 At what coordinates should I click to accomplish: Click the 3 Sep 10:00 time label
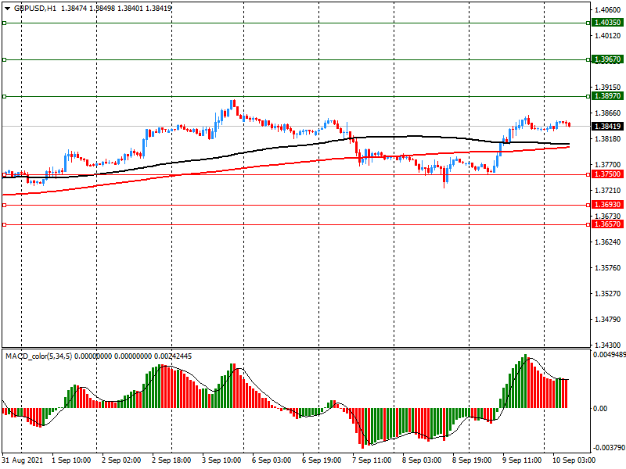pyautogui.click(x=221, y=460)
